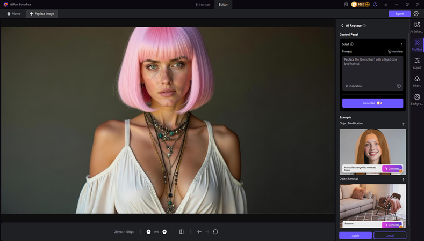Click the HitPaw FotorPea logo
The width and height of the screenshot is (424, 241).
[x=6, y=5]
